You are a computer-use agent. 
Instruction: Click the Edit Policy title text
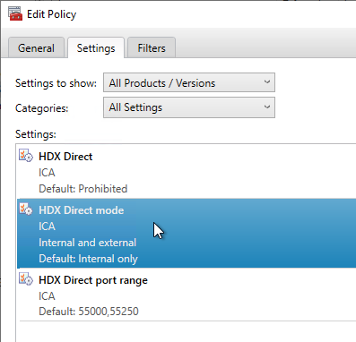(x=52, y=14)
